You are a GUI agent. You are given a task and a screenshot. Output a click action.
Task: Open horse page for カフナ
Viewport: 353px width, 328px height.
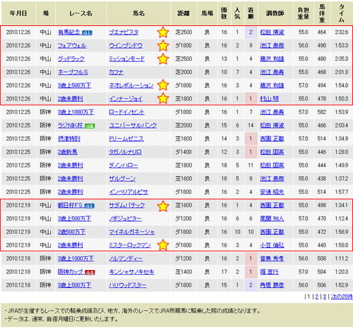[x=116, y=72]
